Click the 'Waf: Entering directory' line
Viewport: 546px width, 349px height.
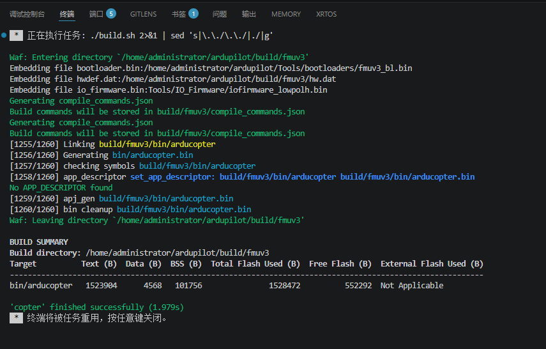[x=159, y=57]
